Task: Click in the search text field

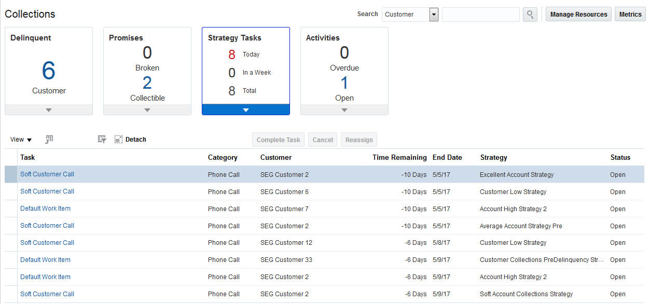Action: click(480, 15)
